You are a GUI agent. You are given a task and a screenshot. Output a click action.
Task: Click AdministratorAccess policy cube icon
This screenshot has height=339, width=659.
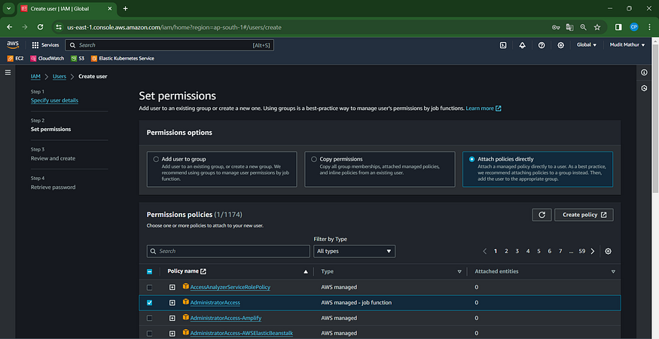pos(186,302)
